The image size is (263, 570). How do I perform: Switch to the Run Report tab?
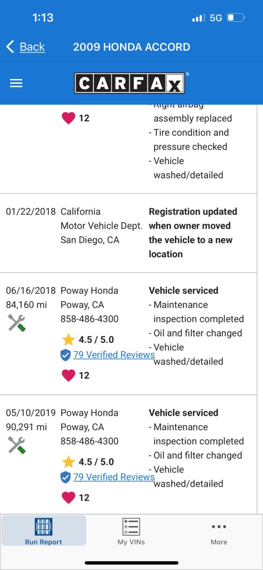tap(43, 531)
